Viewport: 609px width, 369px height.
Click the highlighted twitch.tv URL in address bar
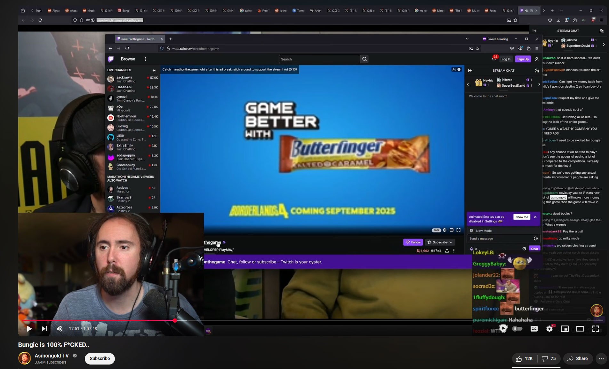pos(120,20)
